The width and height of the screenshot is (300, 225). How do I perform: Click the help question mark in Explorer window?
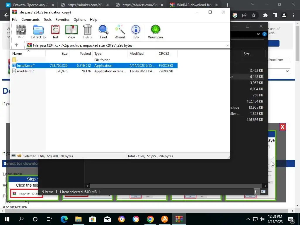click(x=265, y=34)
